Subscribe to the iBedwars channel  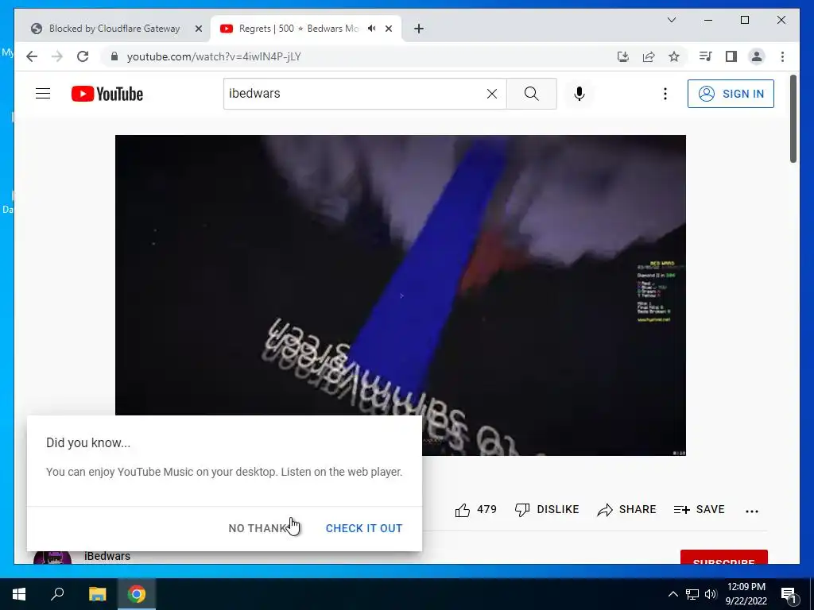tap(723, 557)
